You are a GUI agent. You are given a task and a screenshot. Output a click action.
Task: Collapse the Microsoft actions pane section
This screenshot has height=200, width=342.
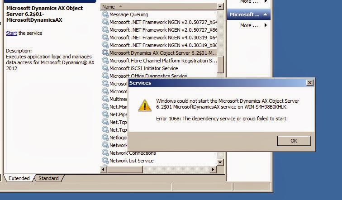(x=266, y=14)
